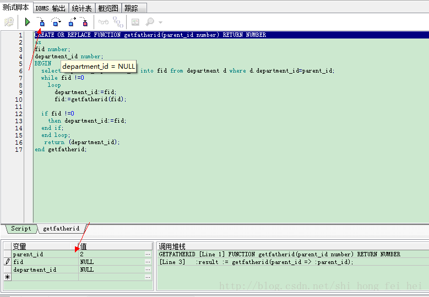Click the greyed-out chart monitor icon
Image resolution: width=429 pixels, height=297 pixels.
coord(135,22)
